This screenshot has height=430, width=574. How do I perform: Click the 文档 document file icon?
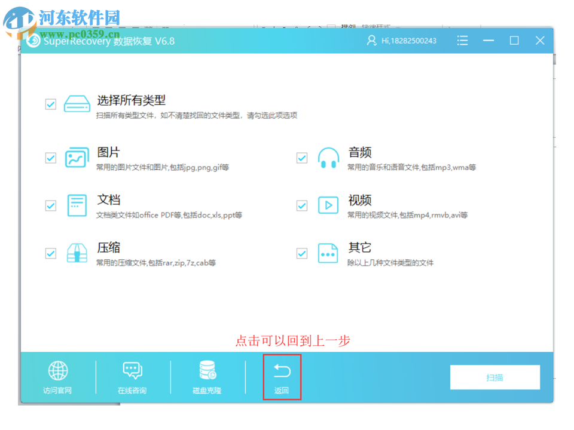(x=77, y=206)
